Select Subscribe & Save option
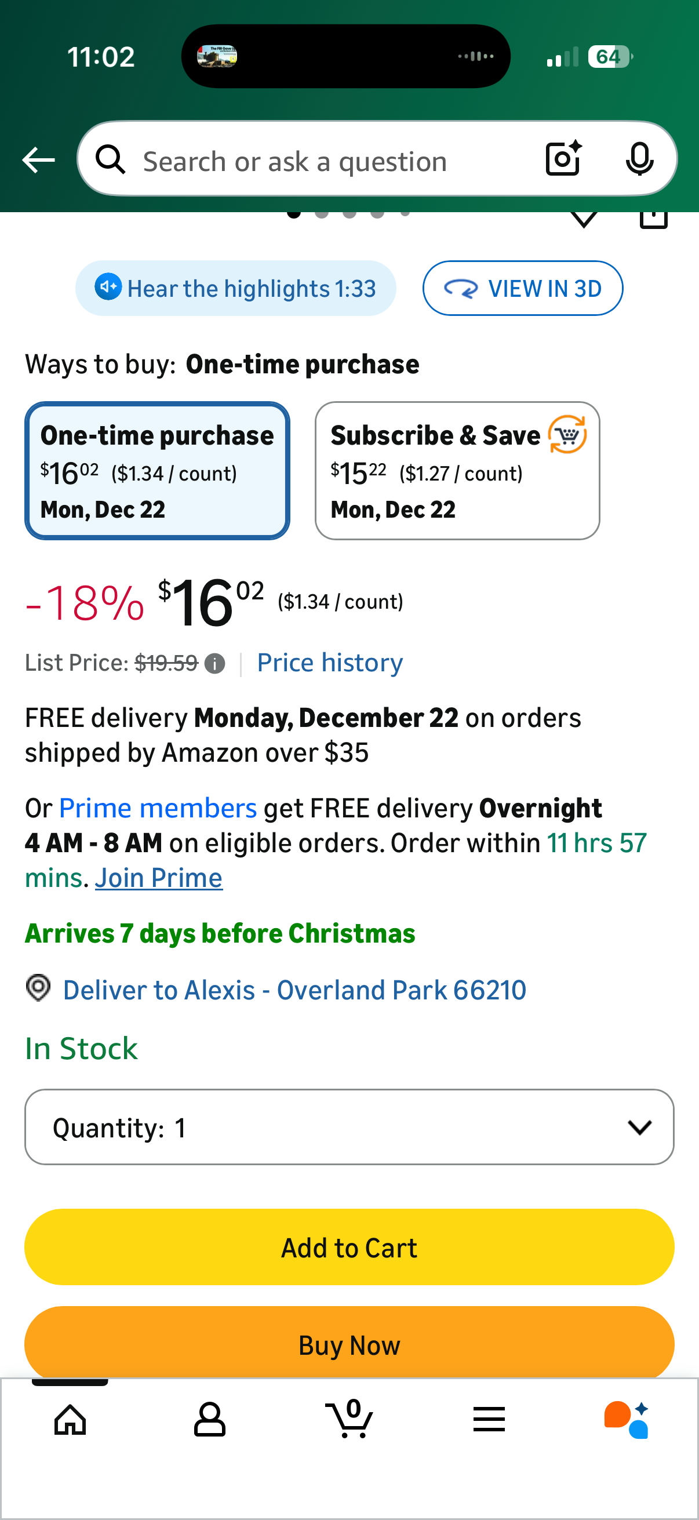 point(457,471)
